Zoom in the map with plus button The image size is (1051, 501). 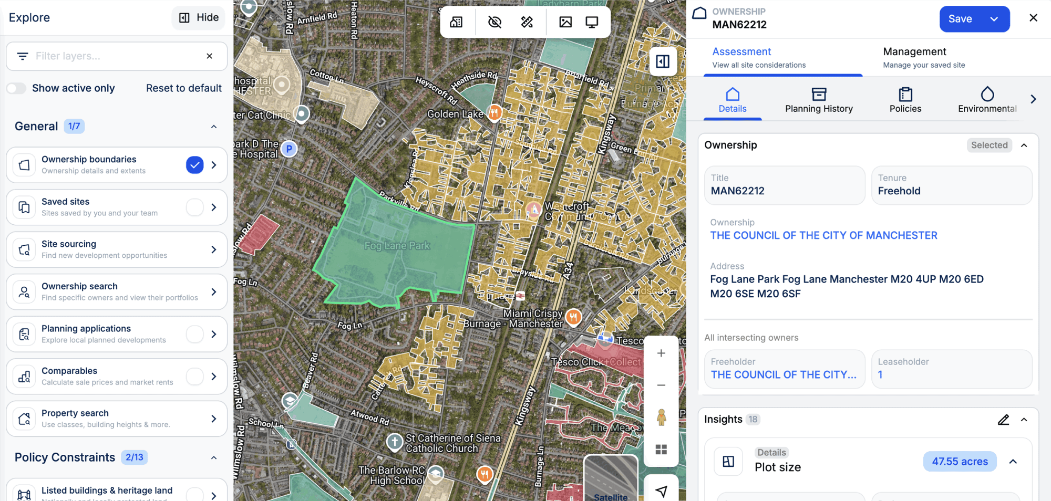coord(661,353)
